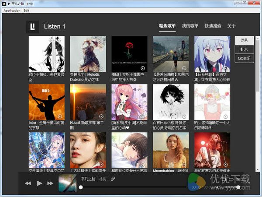Click play icon on Melodic Dubstep cover
262x197 pixels.
(101, 68)
